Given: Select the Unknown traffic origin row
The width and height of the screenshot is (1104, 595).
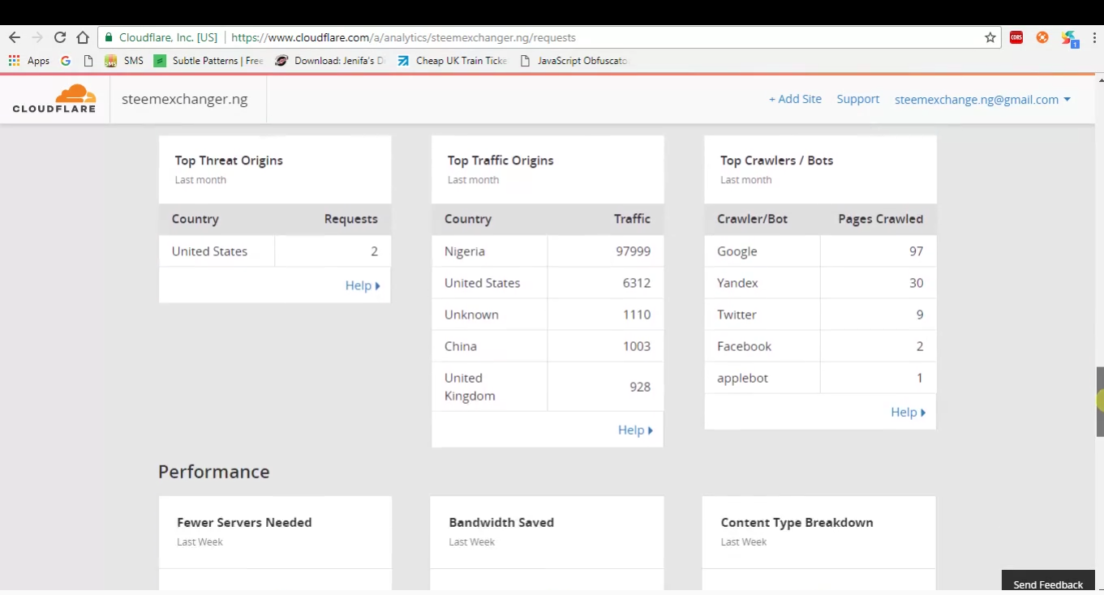Looking at the screenshot, I should click(548, 315).
